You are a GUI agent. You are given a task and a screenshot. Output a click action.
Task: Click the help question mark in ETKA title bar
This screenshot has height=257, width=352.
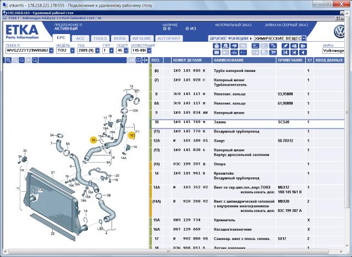pyautogui.click(x=338, y=18)
